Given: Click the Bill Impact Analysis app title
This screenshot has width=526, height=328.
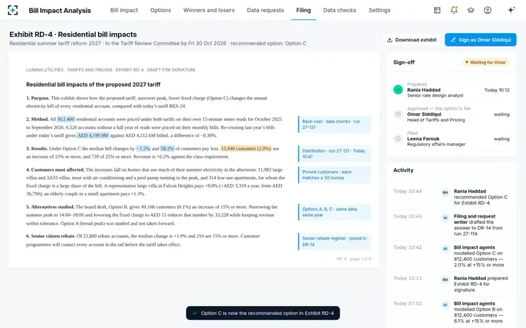Looking at the screenshot, I should (60, 10).
